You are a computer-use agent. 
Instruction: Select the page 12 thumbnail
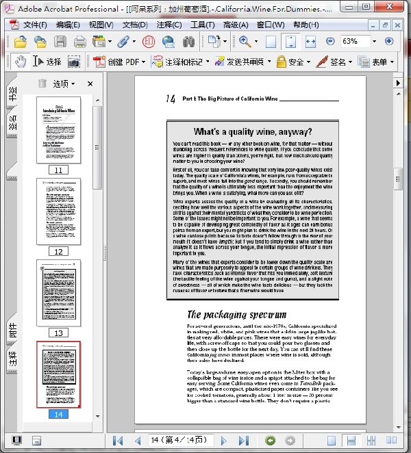[59, 211]
